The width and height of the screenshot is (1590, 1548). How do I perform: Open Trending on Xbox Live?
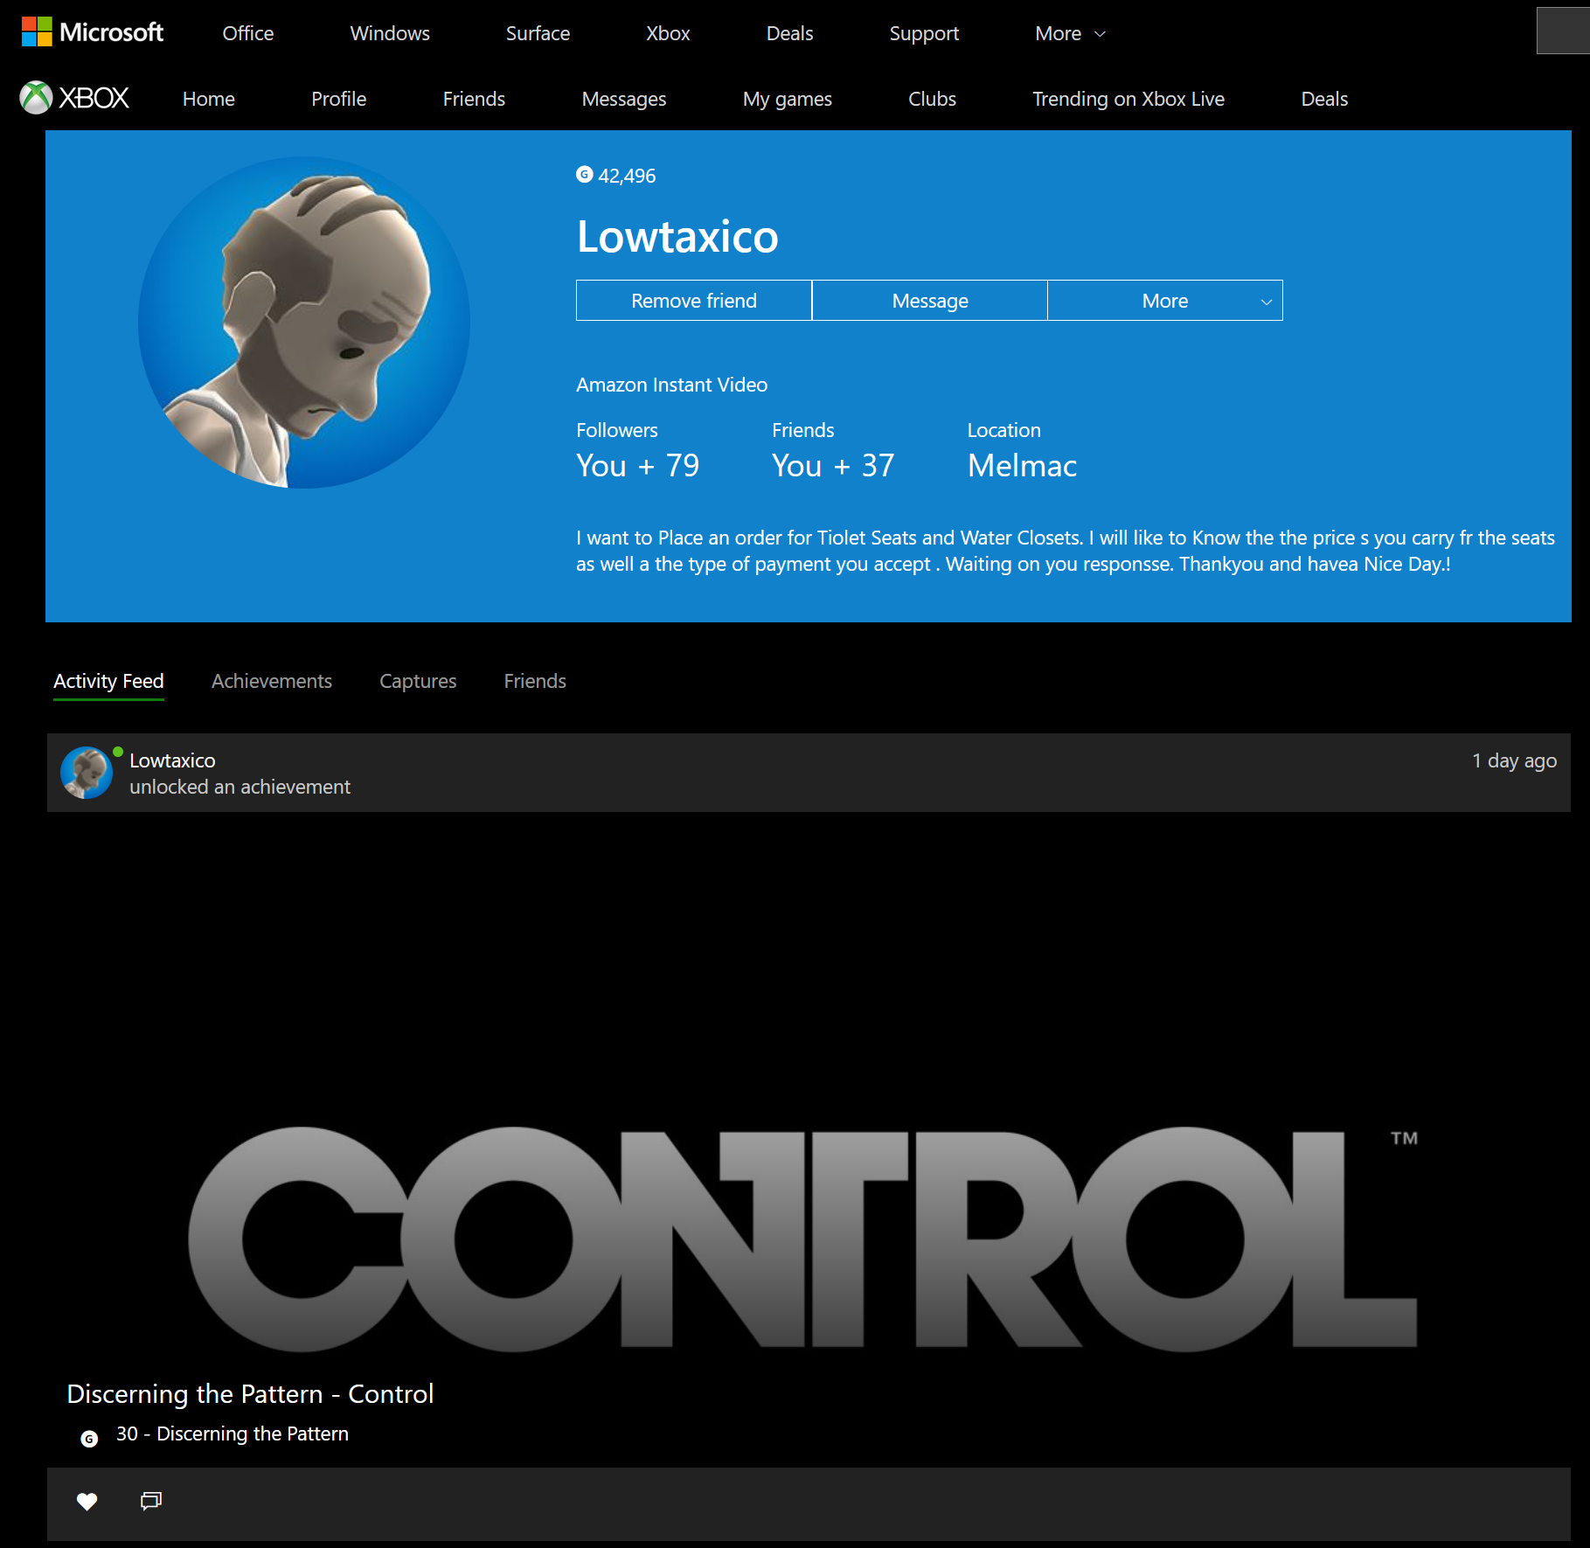pos(1128,99)
